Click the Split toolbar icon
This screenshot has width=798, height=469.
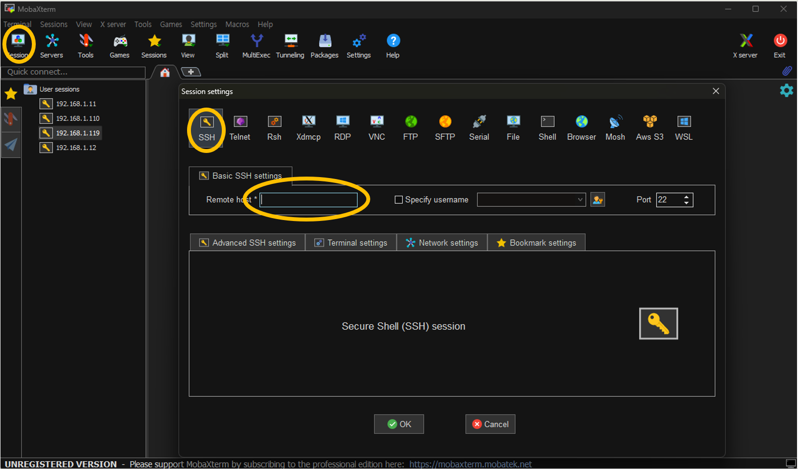coord(222,46)
